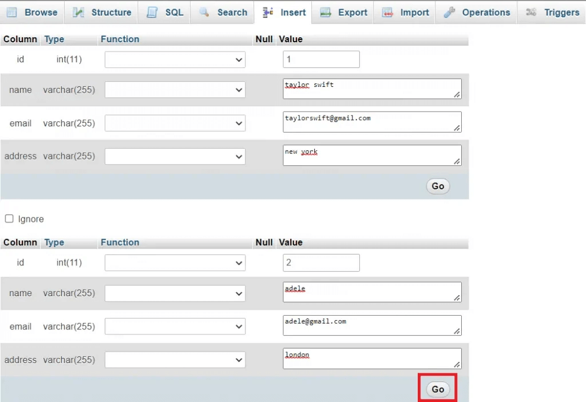Expand the Function dropdown for the address column
Viewport: 586px width, 402px height.
[175, 155]
